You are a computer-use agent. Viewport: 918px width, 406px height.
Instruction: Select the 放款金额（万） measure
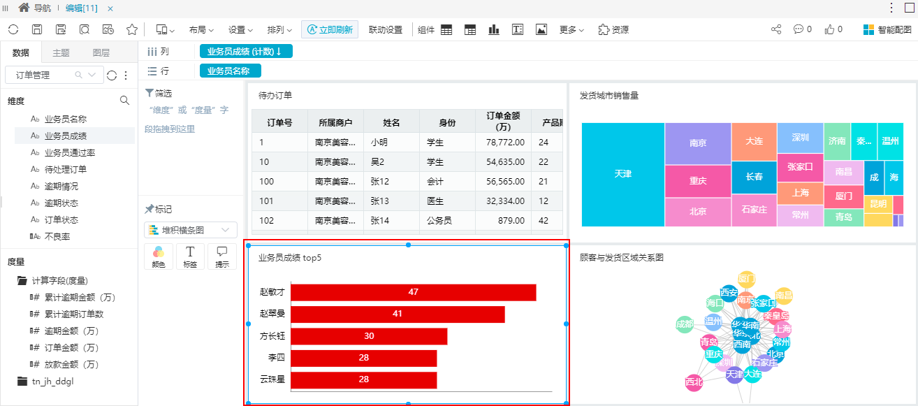75,364
